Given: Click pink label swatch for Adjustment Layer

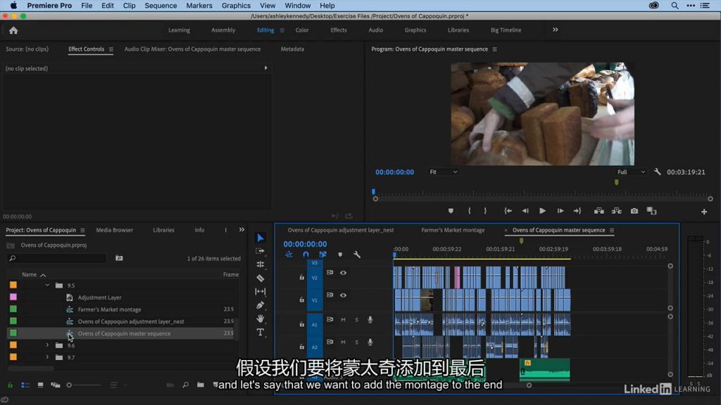Looking at the screenshot, I should coord(13,297).
